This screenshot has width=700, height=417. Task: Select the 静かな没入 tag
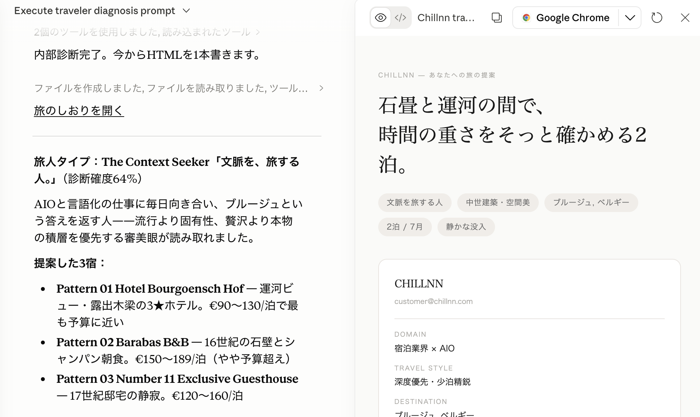click(466, 227)
